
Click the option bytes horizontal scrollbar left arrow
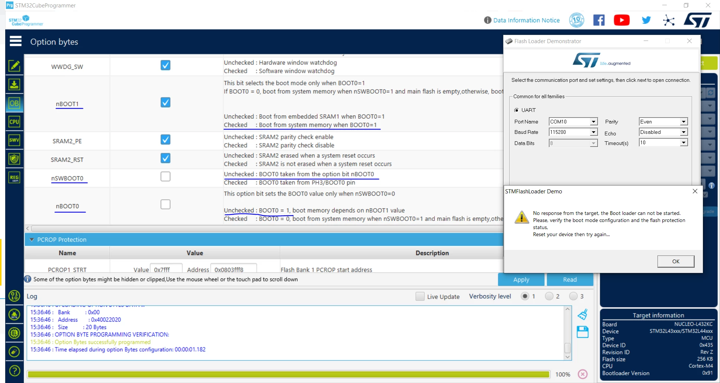[28, 228]
